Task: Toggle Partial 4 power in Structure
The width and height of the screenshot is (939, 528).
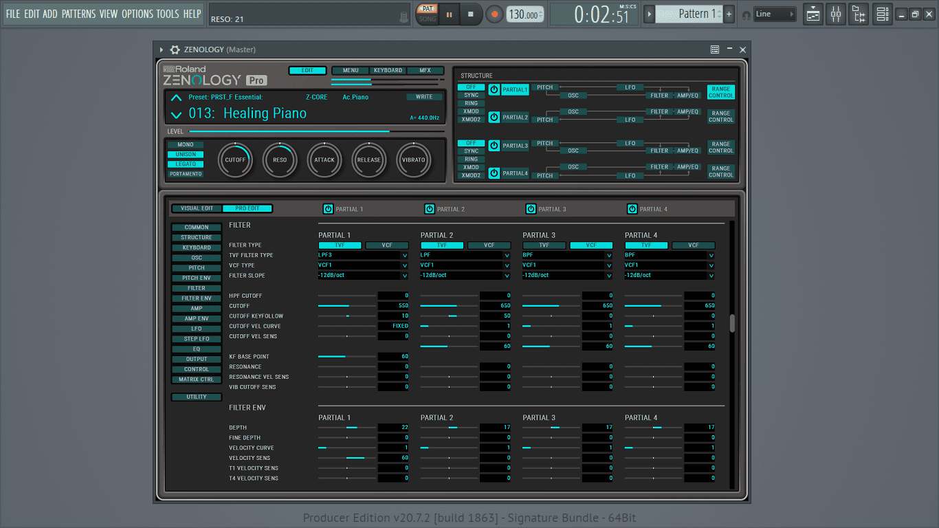Action: pos(494,173)
